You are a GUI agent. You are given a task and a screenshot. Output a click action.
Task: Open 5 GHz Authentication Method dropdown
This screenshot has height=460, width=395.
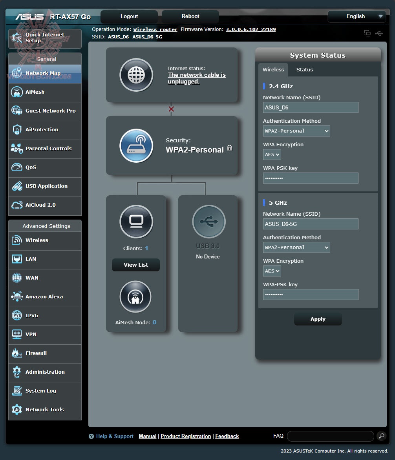[296, 247]
